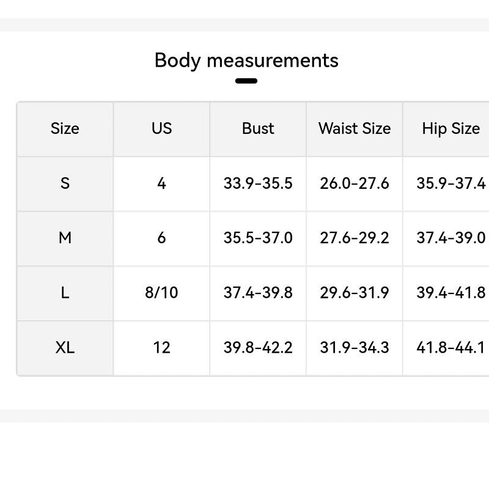Click the XL size row label

pos(65,348)
